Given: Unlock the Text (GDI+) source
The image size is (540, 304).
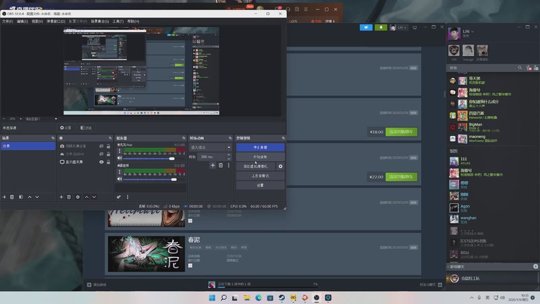Looking at the screenshot, I should coord(108,154).
